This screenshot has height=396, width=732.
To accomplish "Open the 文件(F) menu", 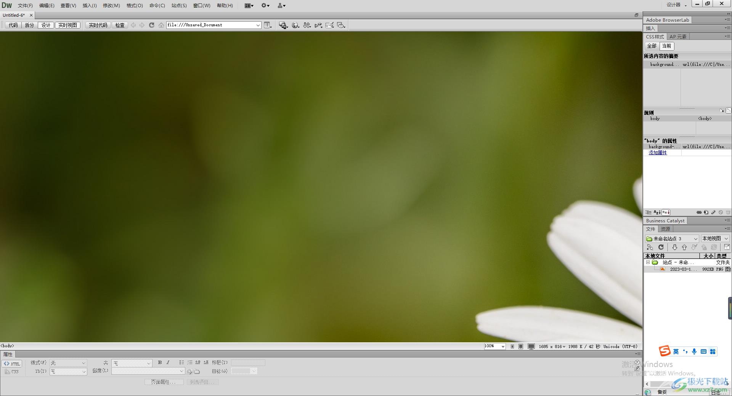I will pos(25,5).
